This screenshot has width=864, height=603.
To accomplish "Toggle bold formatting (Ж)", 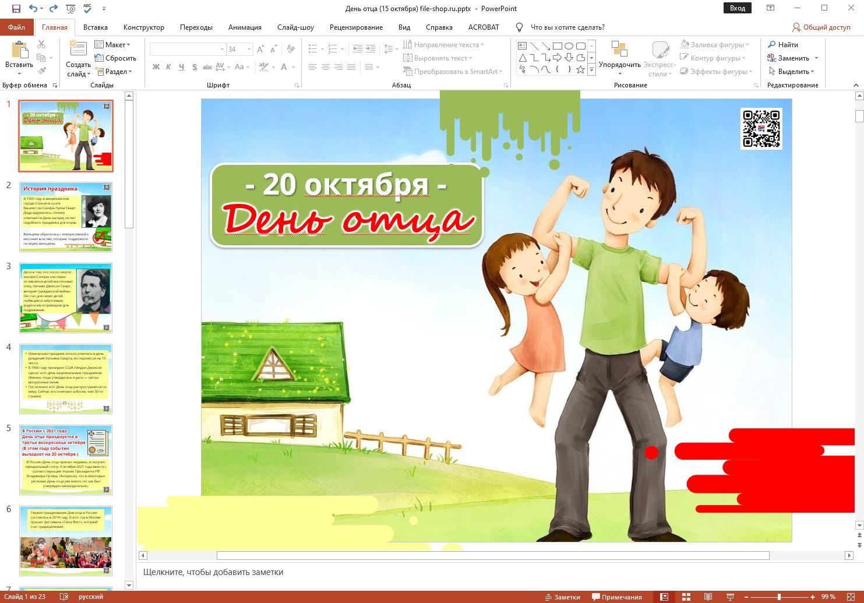I will click(156, 67).
